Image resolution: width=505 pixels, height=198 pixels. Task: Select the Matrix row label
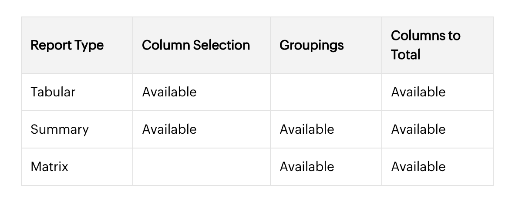tap(49, 167)
